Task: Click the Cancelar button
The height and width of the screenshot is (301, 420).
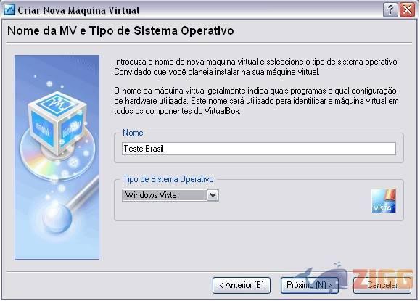Action: (x=382, y=285)
